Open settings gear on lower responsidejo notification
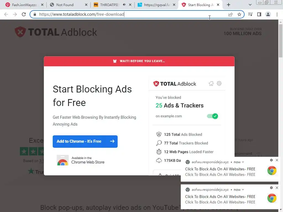 tap(271, 188)
